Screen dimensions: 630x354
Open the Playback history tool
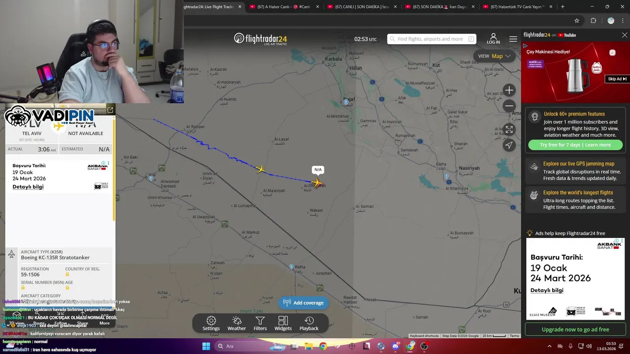coord(309,324)
